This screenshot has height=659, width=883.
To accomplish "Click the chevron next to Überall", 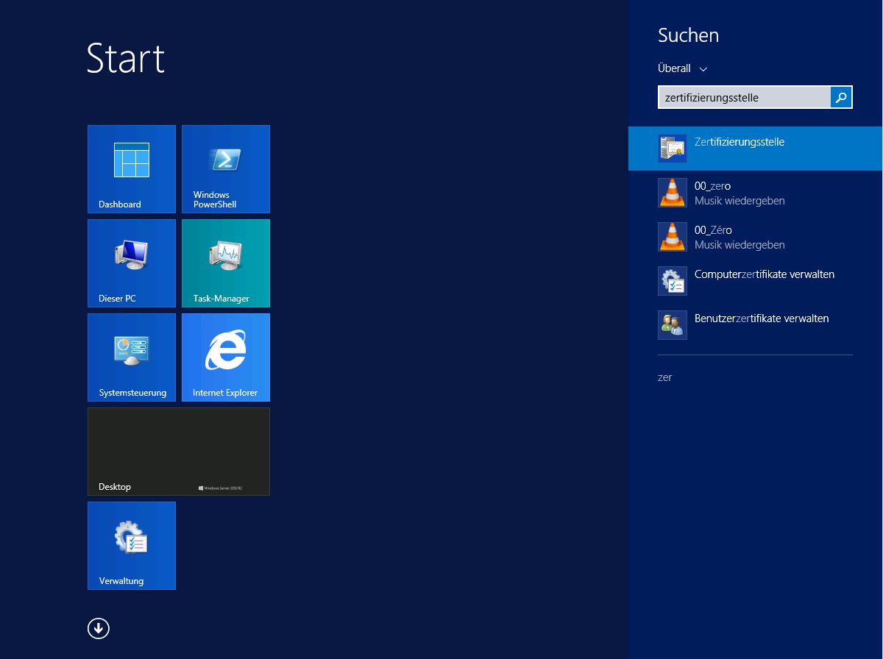I will [x=703, y=69].
